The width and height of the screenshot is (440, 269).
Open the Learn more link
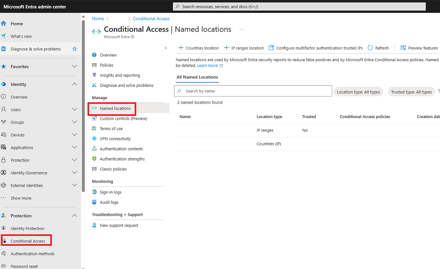[210, 65]
